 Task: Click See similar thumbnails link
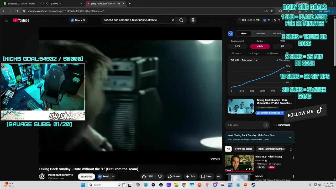click(270, 113)
